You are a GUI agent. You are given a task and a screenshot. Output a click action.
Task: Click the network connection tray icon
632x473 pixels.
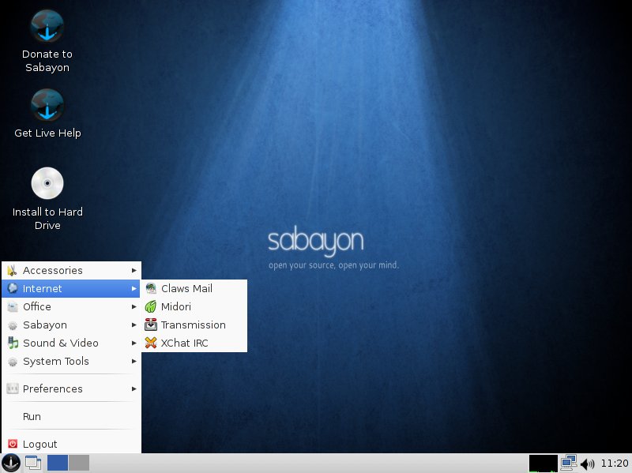[569, 464]
